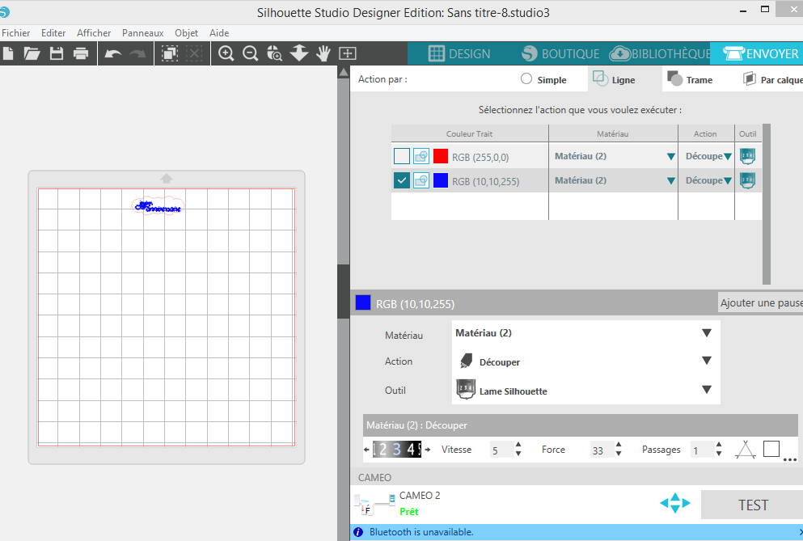Decrease the Force value with the down arrow
The width and height of the screenshot is (803, 541).
point(619,454)
